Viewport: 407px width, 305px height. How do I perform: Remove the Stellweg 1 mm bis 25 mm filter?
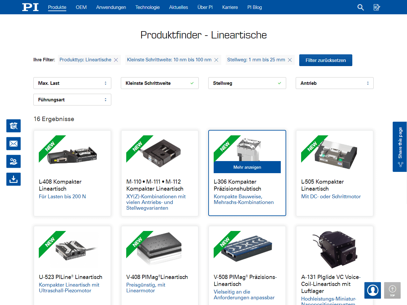coord(290,60)
